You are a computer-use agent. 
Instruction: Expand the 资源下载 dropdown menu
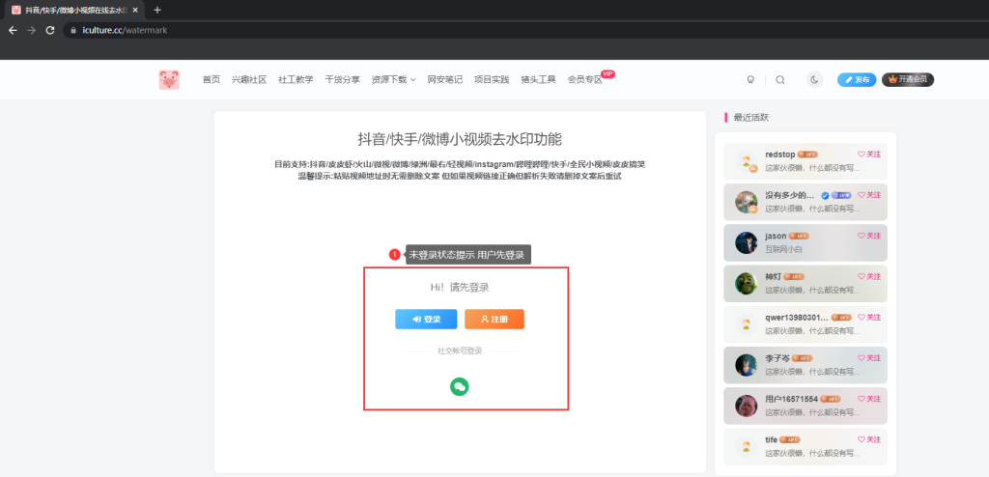click(394, 79)
